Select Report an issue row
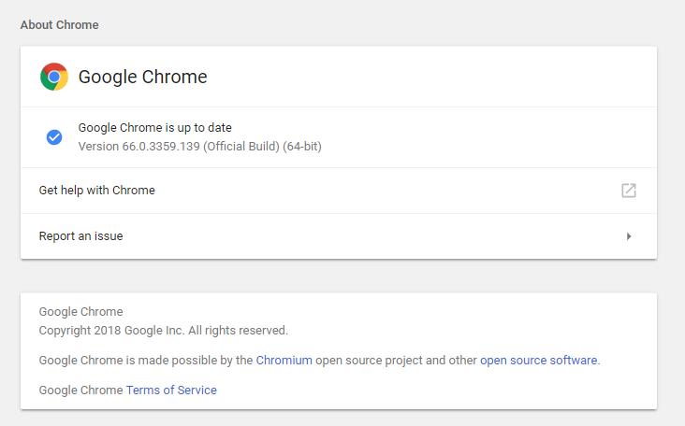The width and height of the screenshot is (685, 426). pos(339,236)
